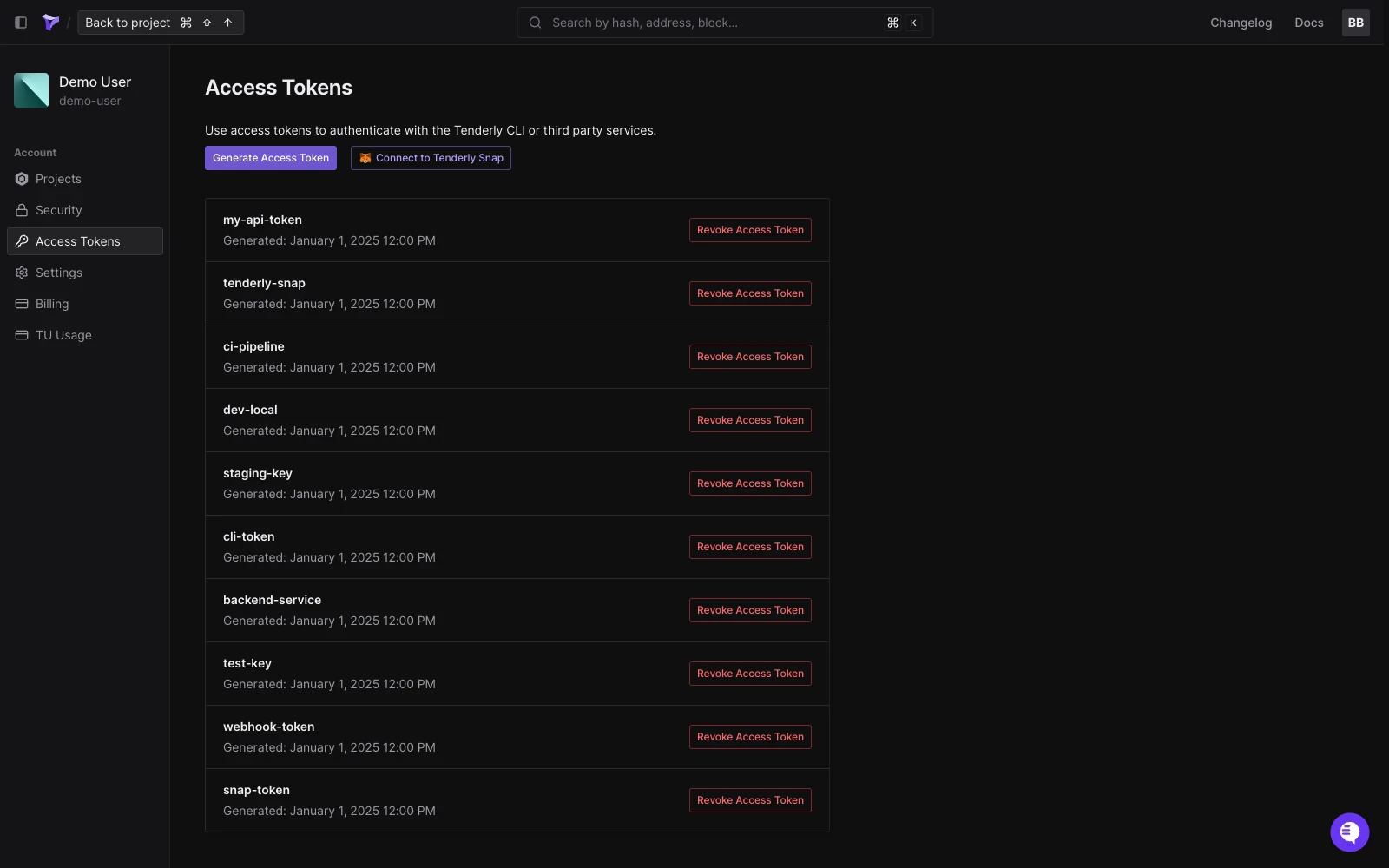Screen dimensions: 1389x868
Task: Open the Changelog link
Action: (x=1241, y=23)
